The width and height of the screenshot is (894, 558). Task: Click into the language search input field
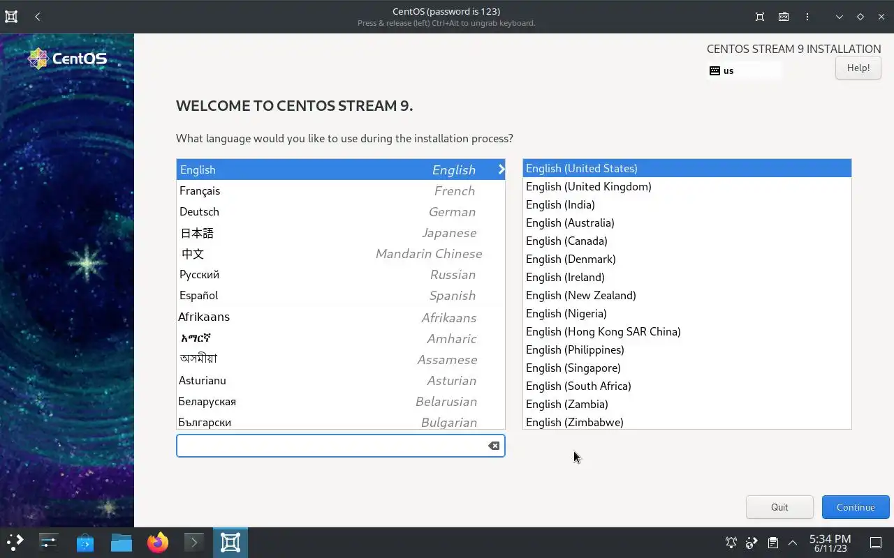[x=341, y=446]
